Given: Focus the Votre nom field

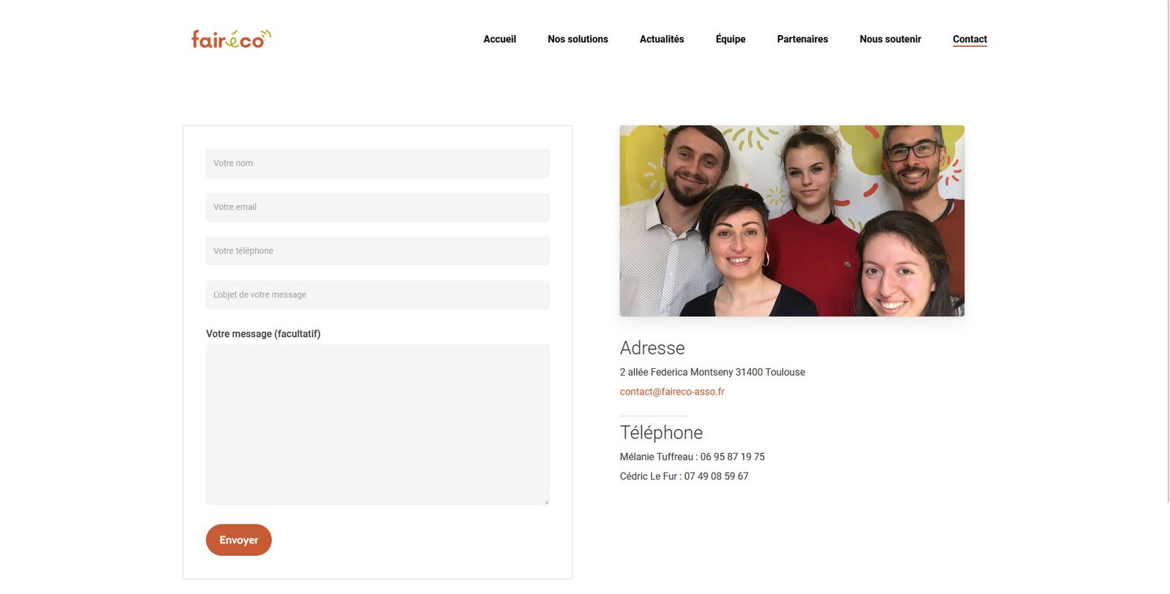Looking at the screenshot, I should (x=377, y=164).
